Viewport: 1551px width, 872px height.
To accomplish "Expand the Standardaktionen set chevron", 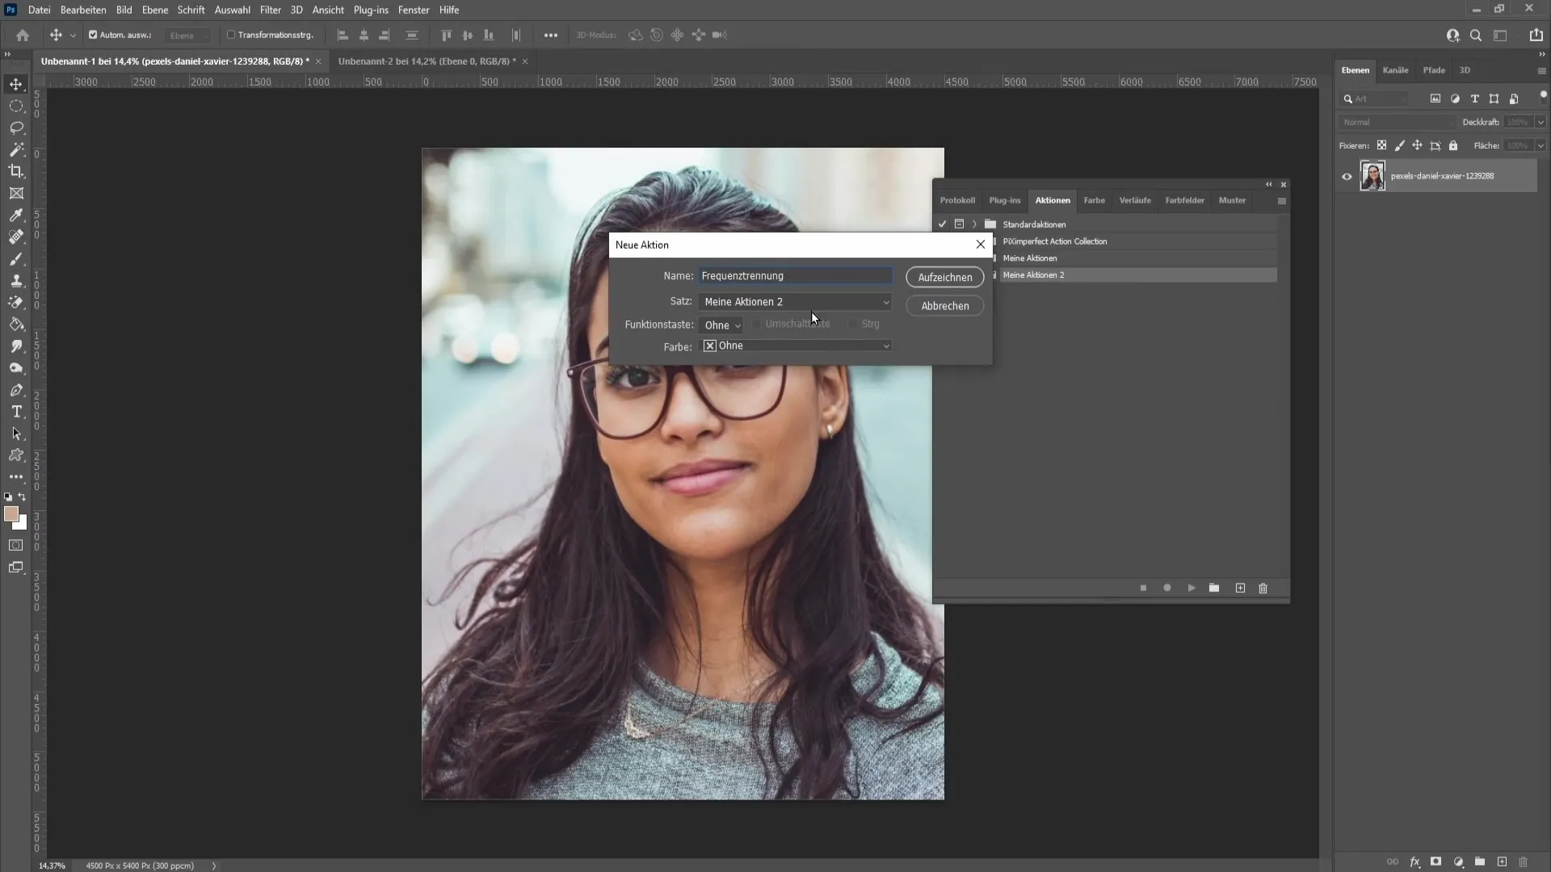I will coord(975,224).
